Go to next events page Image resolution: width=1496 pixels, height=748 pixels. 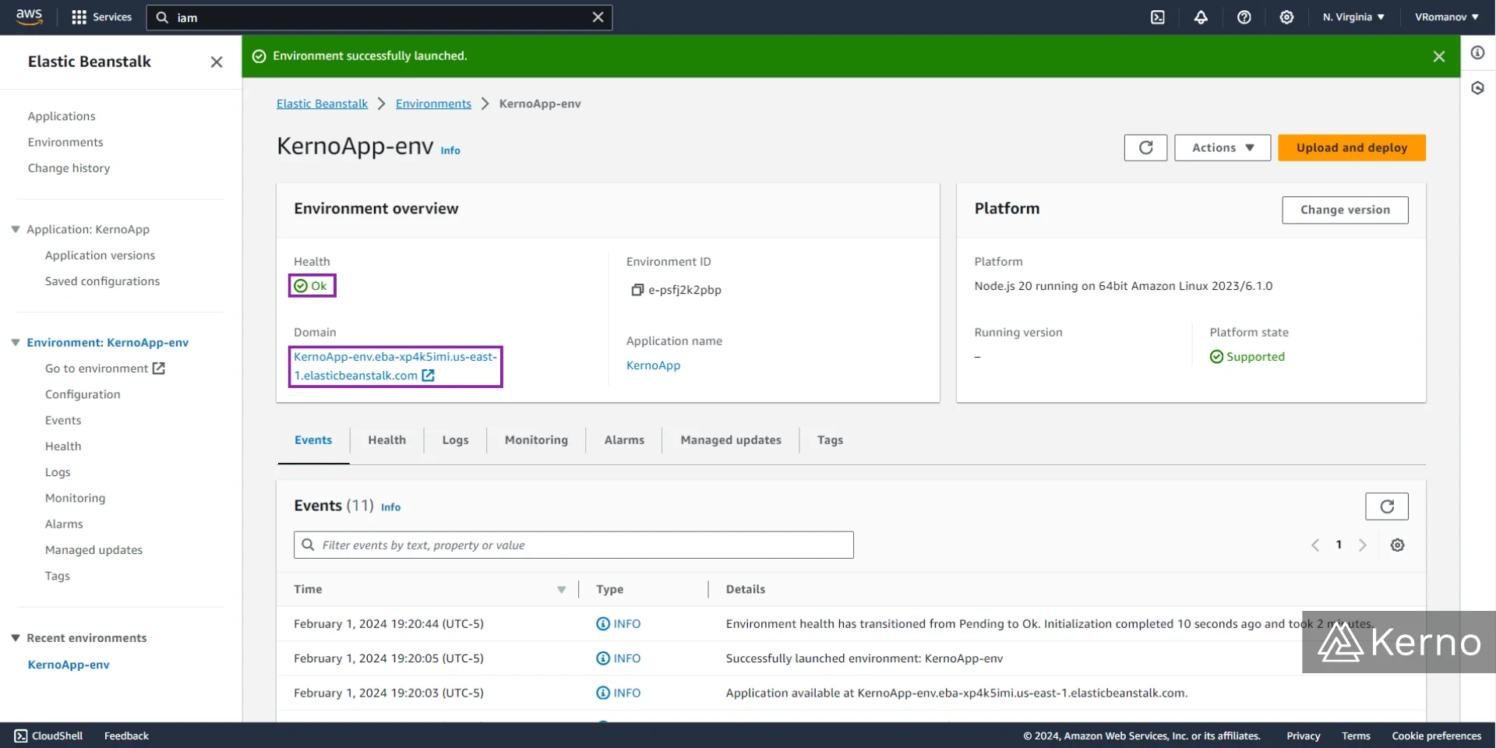coord(1363,545)
